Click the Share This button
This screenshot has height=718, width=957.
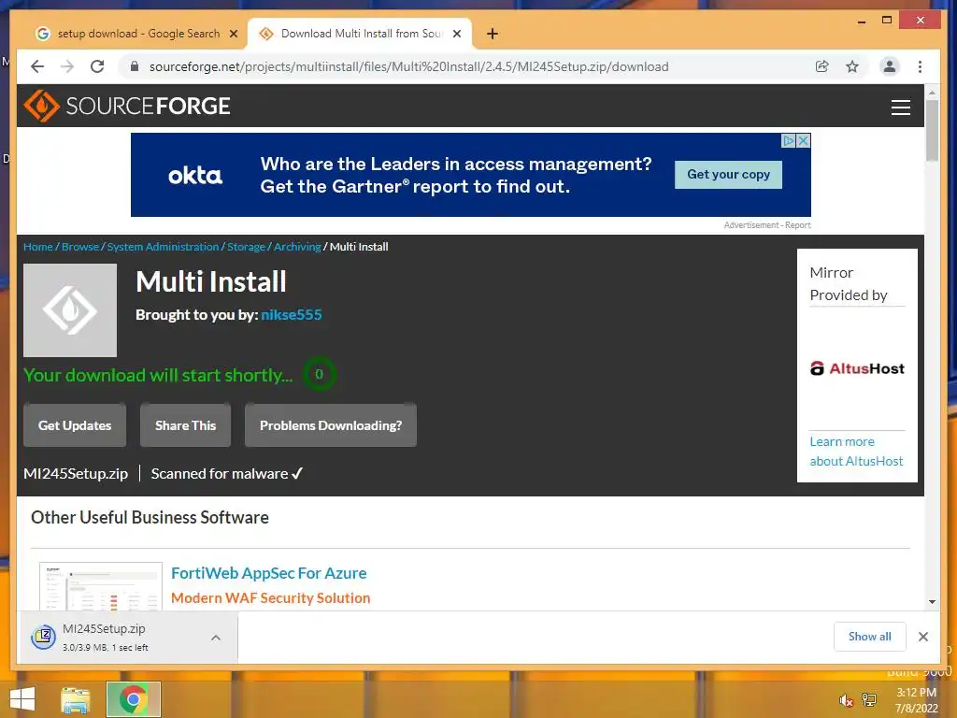[x=186, y=425]
